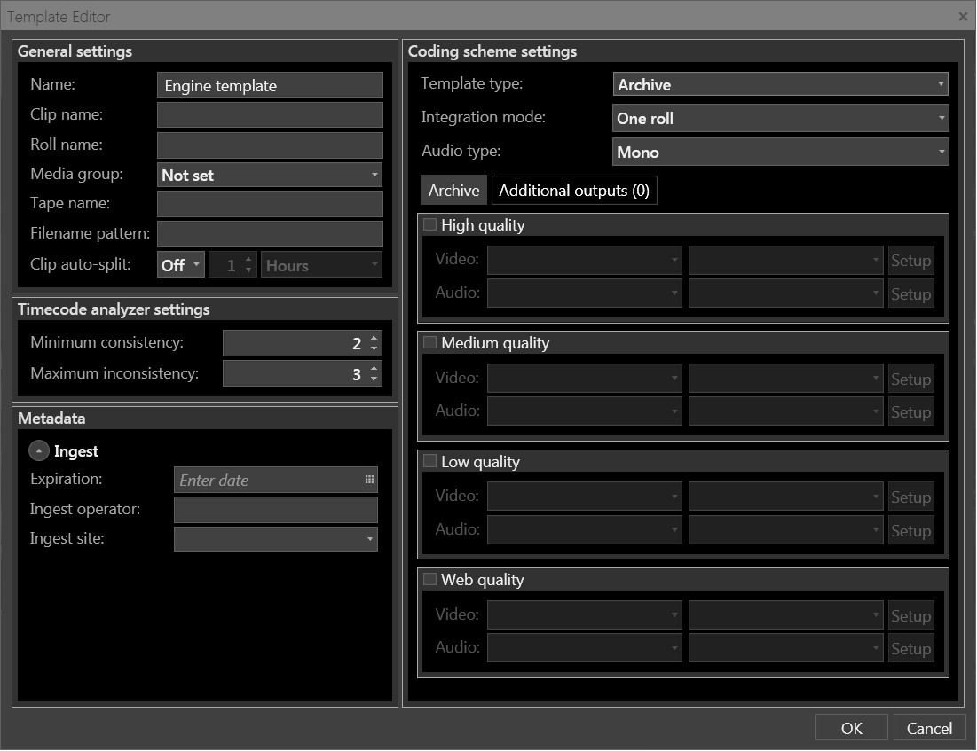This screenshot has height=751, width=977.
Task: Click Setup for Low quality Audio
Action: [x=910, y=530]
